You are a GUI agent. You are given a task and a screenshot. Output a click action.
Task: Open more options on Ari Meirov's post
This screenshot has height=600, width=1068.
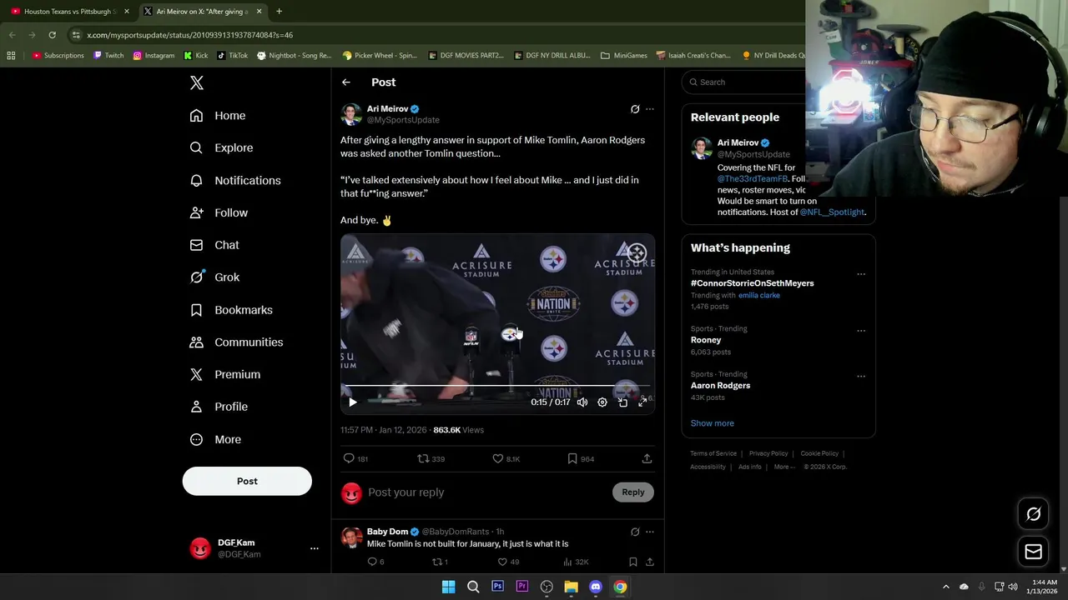(x=650, y=109)
